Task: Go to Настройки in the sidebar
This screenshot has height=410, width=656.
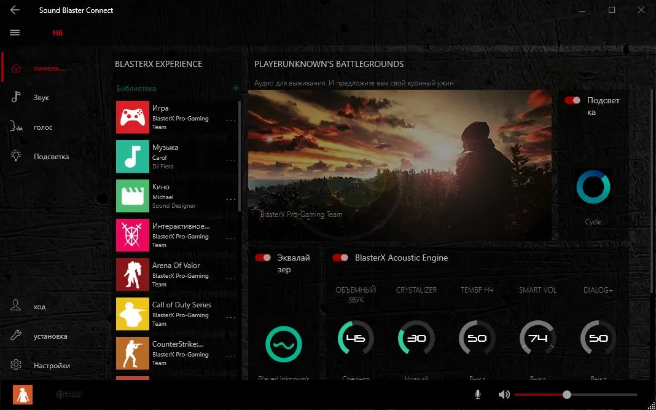Action: 52,366
